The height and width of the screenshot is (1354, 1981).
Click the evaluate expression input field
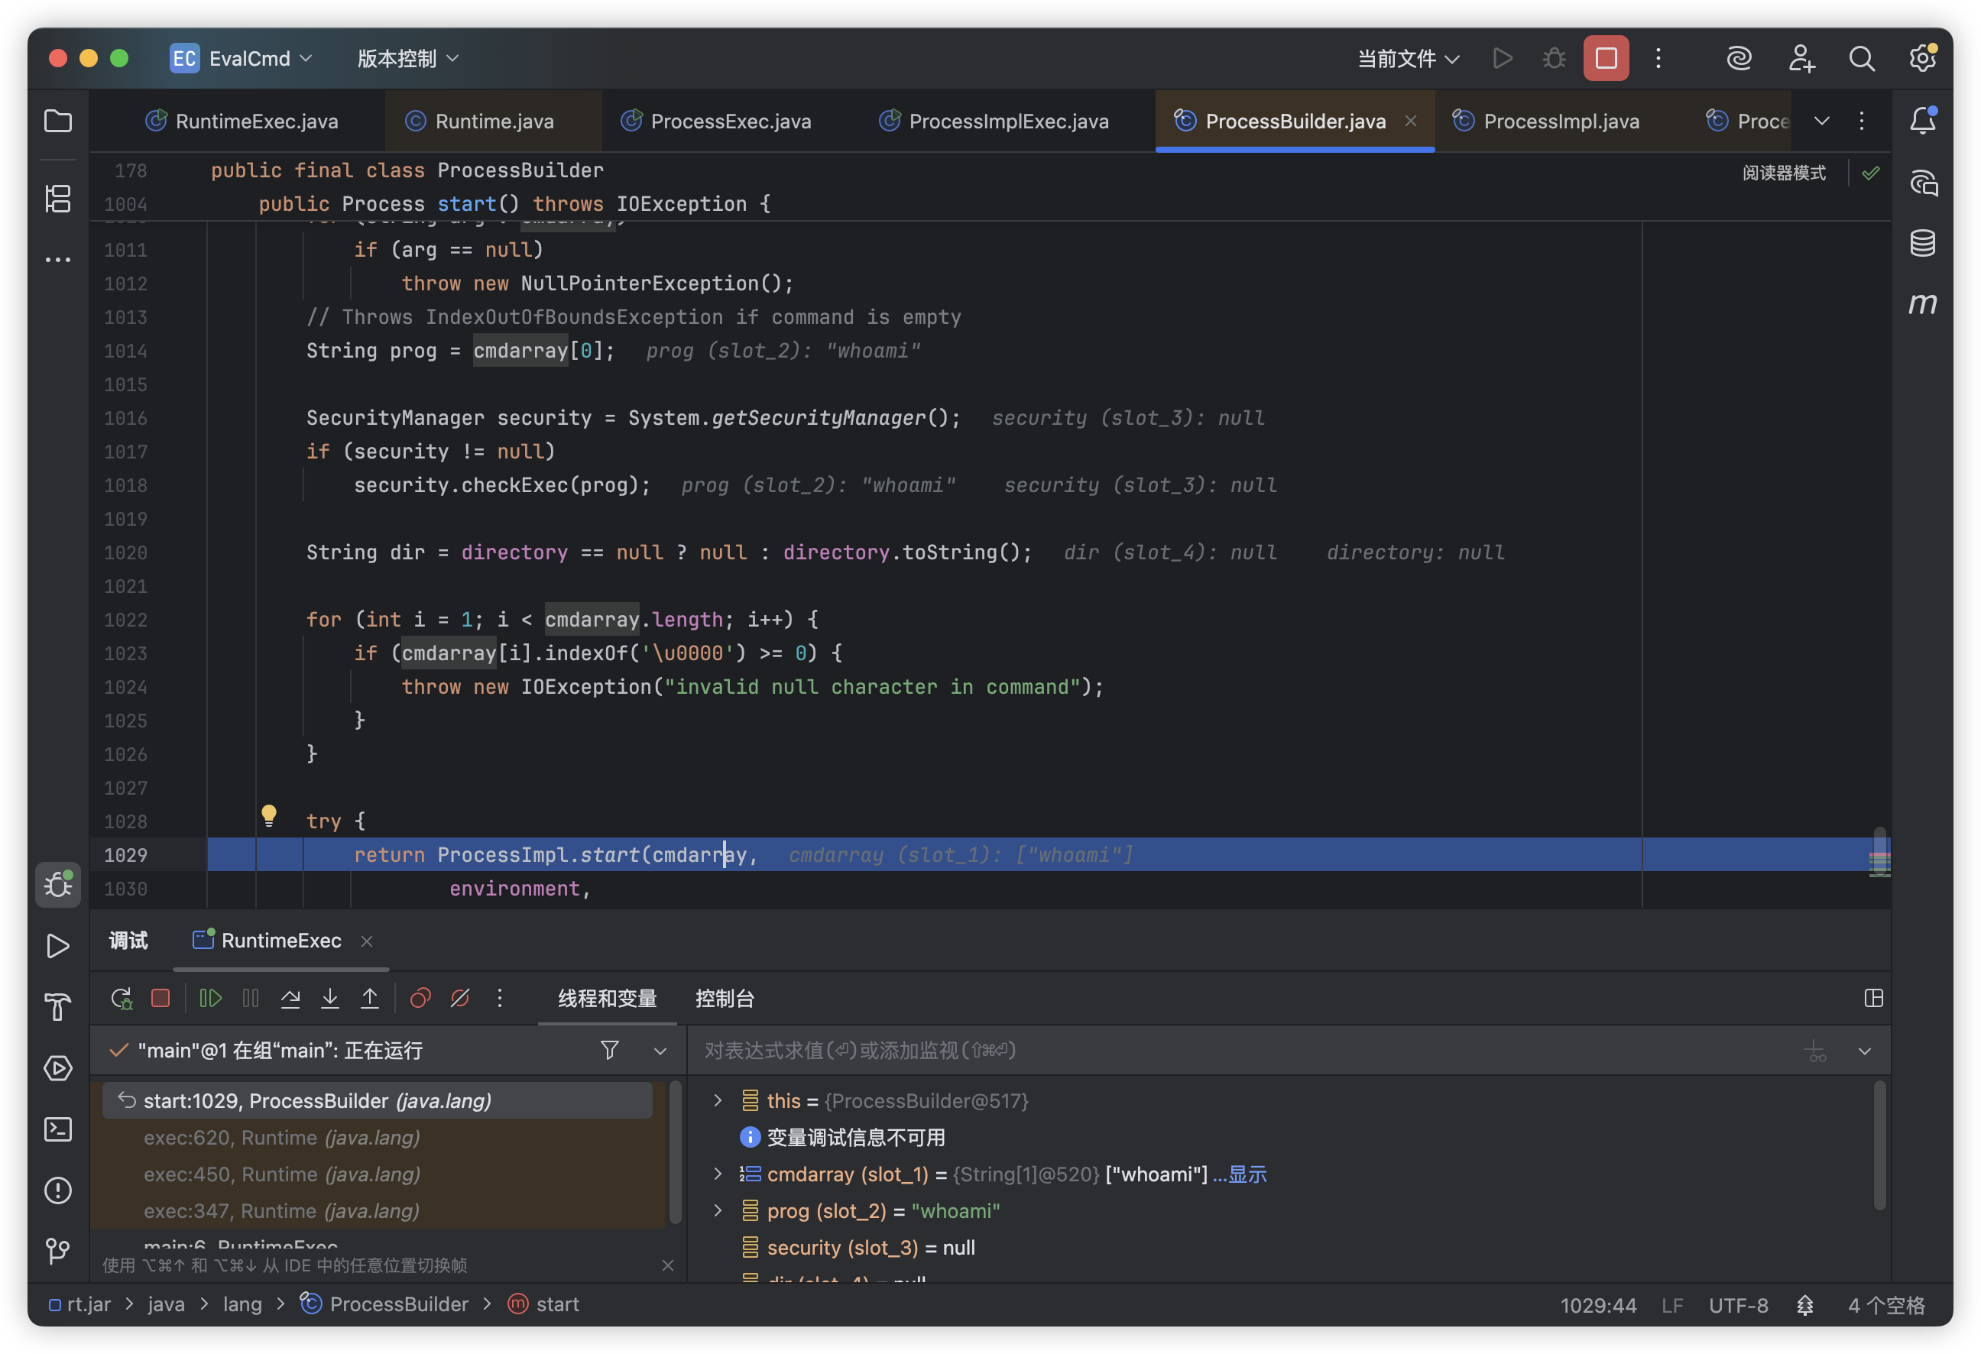pyautogui.click(x=1244, y=1051)
